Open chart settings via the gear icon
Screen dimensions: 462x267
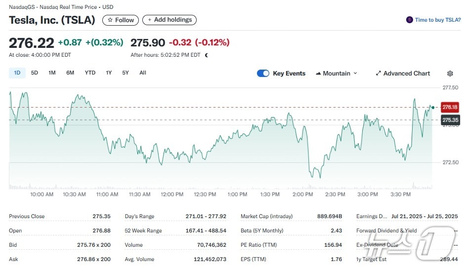[x=450, y=74]
